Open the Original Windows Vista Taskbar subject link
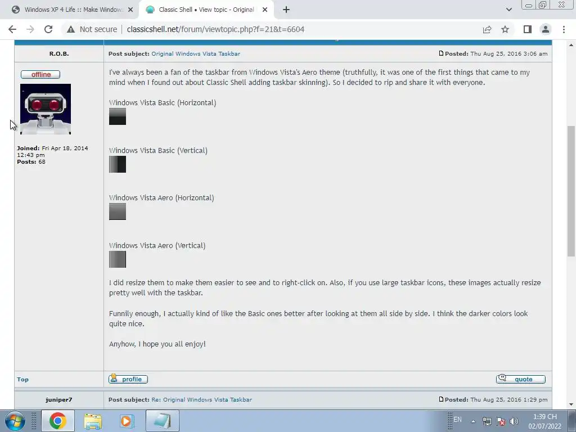576x432 pixels. click(x=196, y=53)
